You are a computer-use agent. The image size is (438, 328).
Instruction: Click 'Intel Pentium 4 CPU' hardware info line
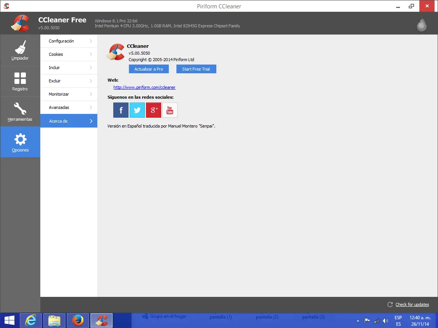[x=167, y=26]
